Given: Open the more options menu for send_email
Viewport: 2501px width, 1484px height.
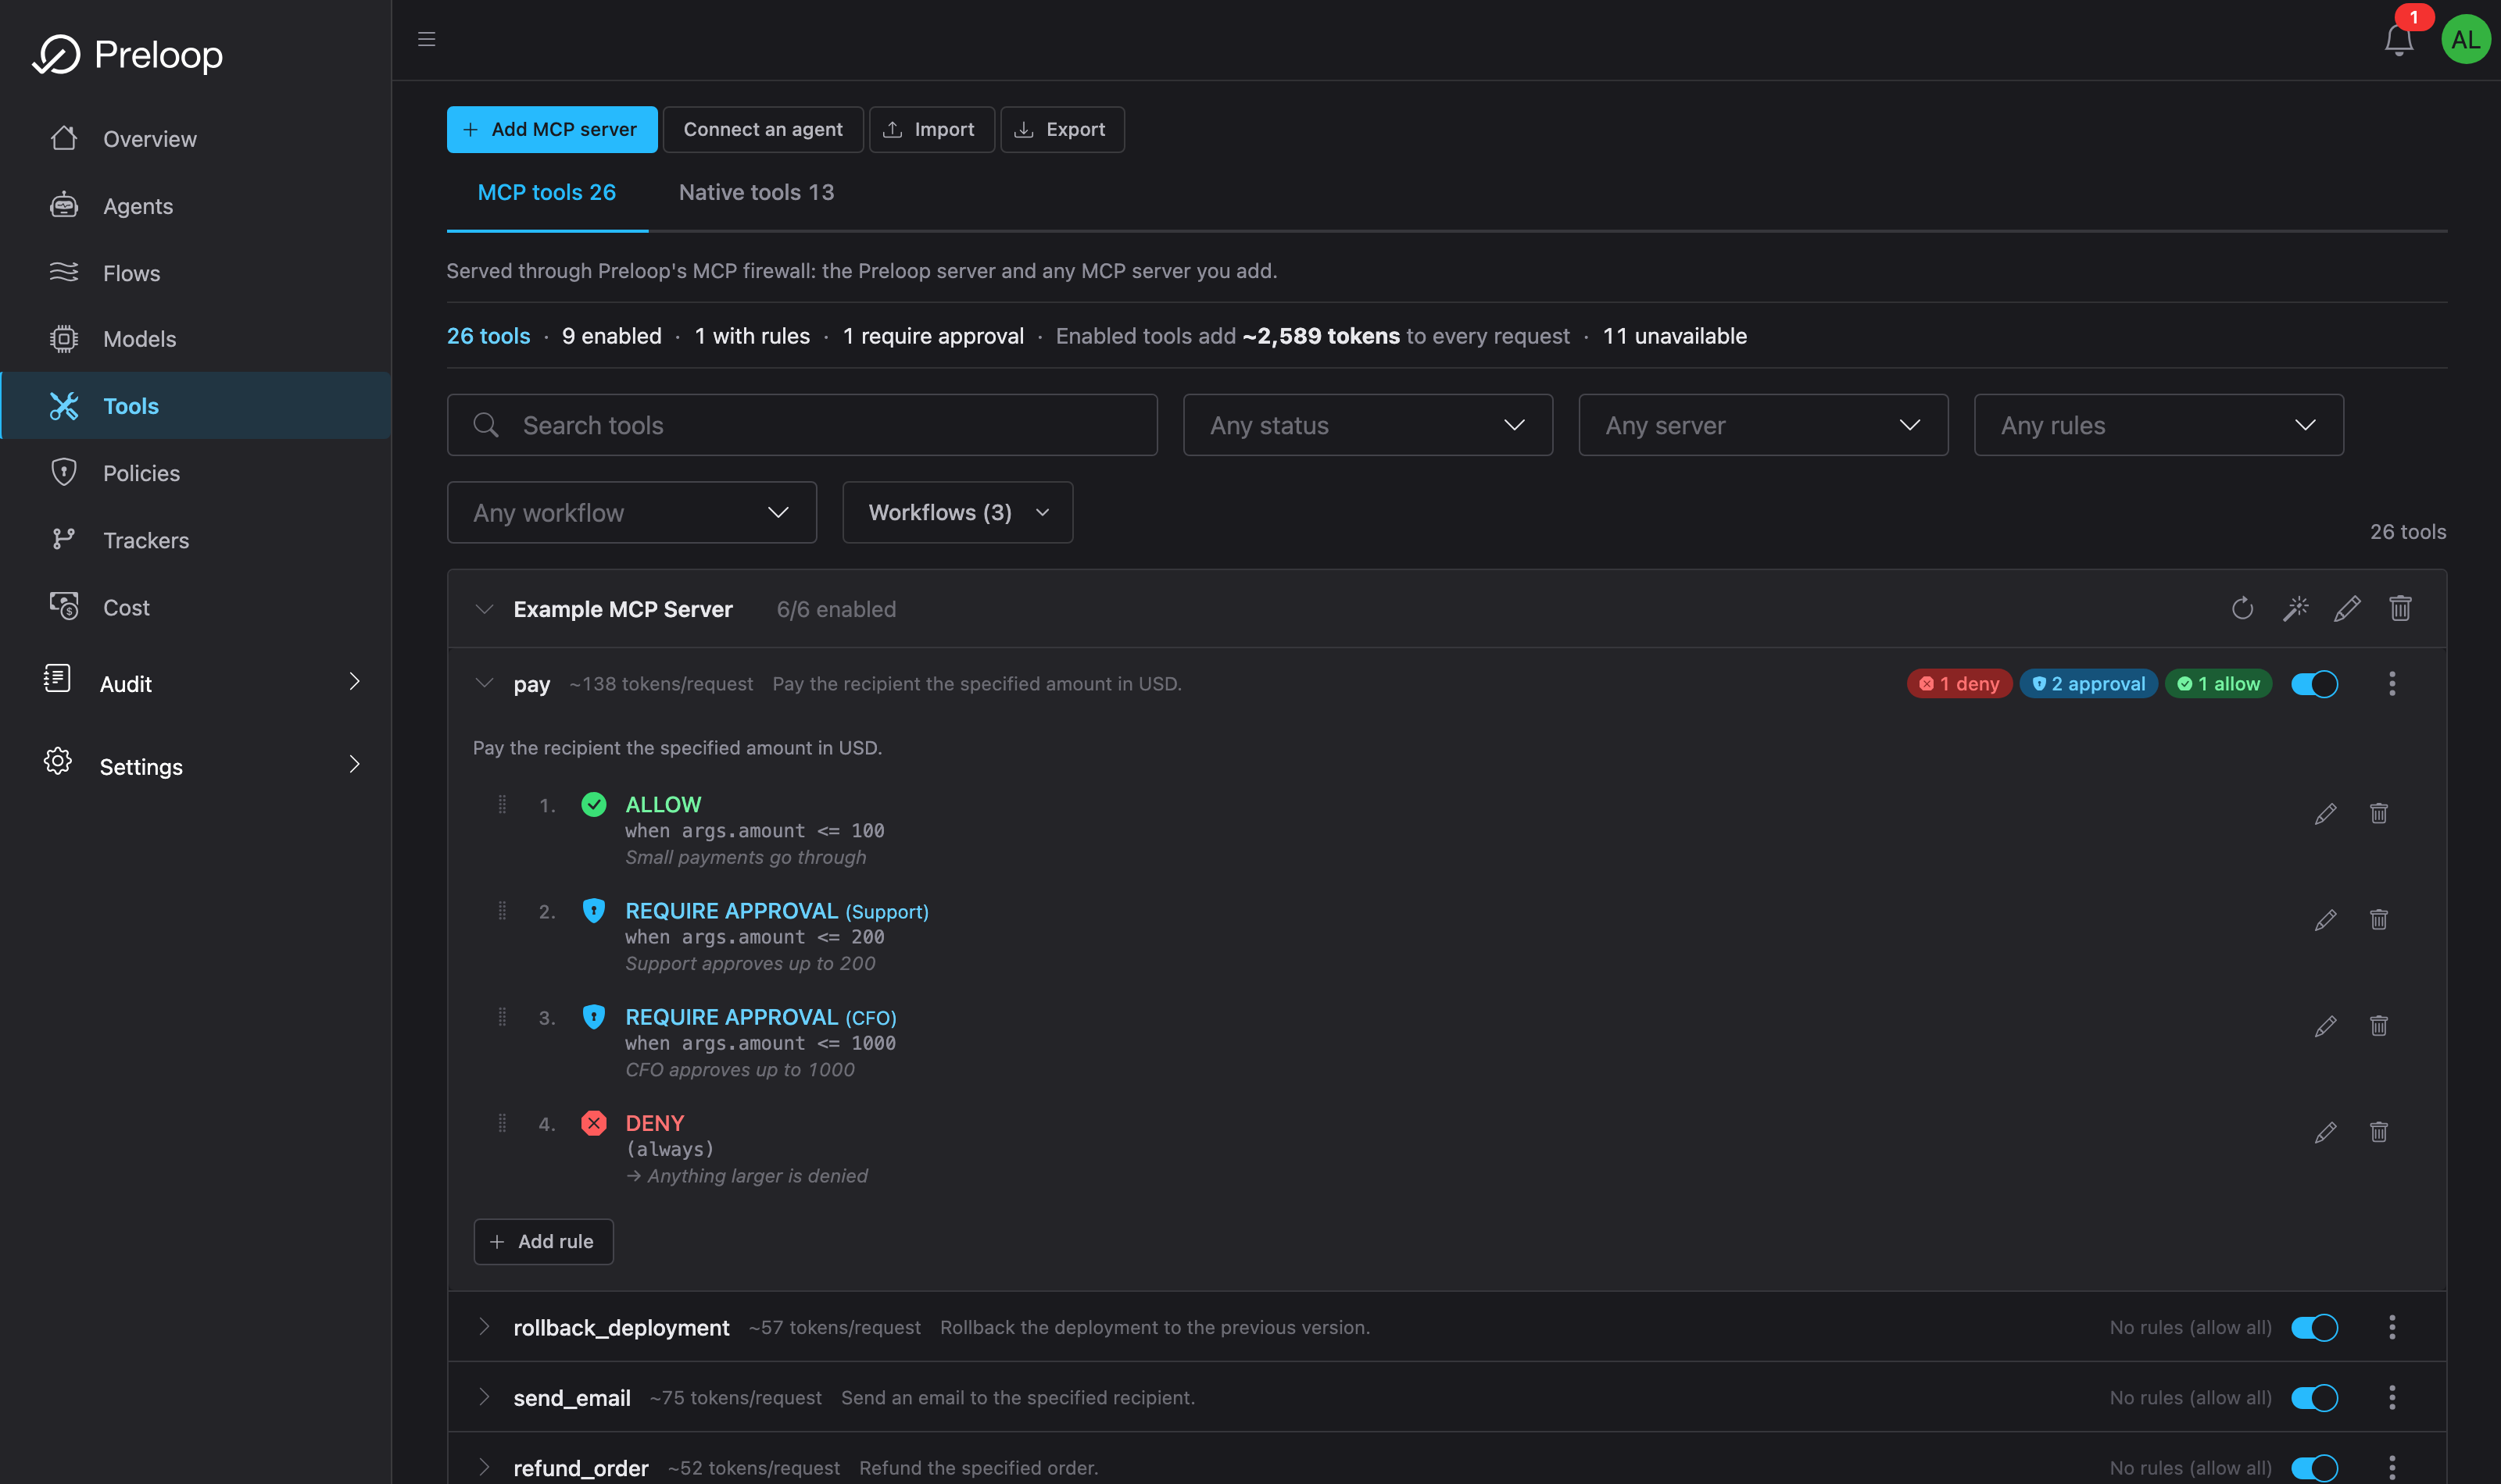Looking at the screenshot, I should tap(2392, 1398).
